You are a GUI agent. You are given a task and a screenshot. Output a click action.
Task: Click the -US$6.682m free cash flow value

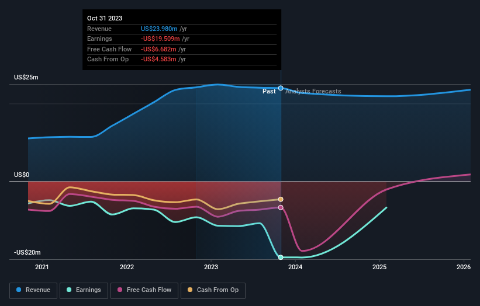(x=158, y=49)
